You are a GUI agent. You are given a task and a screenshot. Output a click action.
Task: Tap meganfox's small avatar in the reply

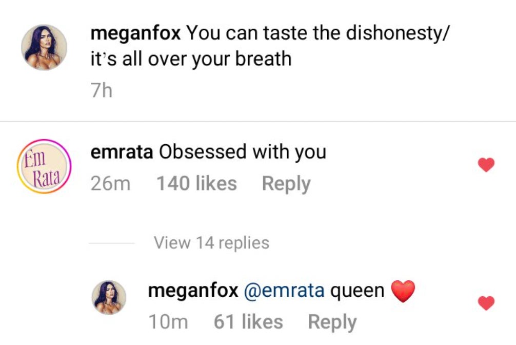[109, 297]
